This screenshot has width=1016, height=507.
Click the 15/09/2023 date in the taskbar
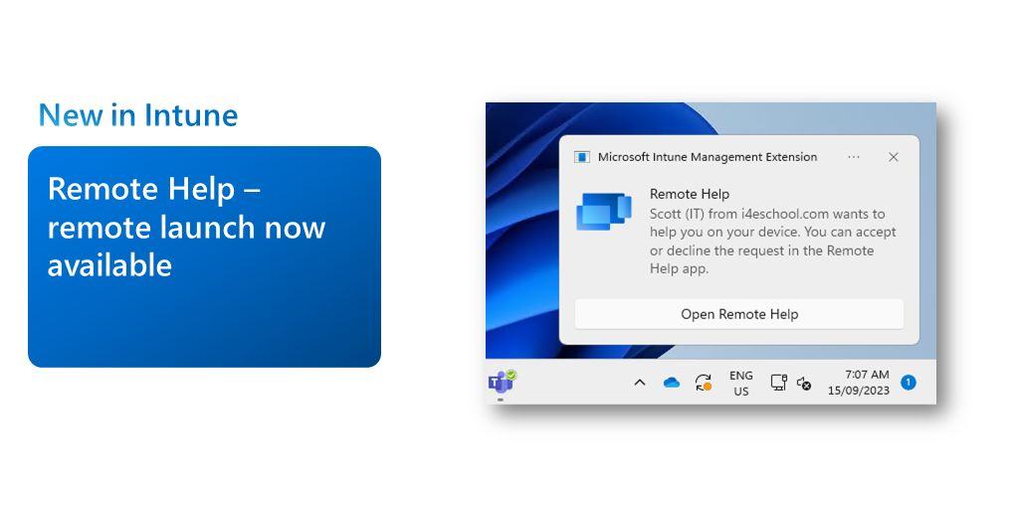click(859, 391)
